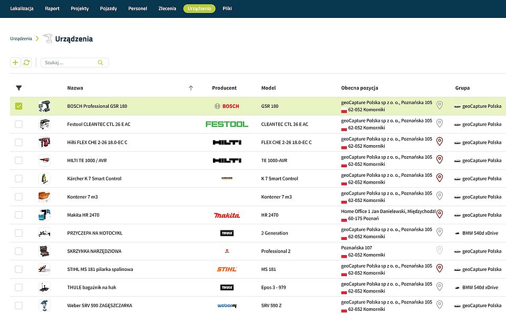Click the magnifier search icon
Viewport: 506px width, 314px height.
pyautogui.click(x=100, y=63)
